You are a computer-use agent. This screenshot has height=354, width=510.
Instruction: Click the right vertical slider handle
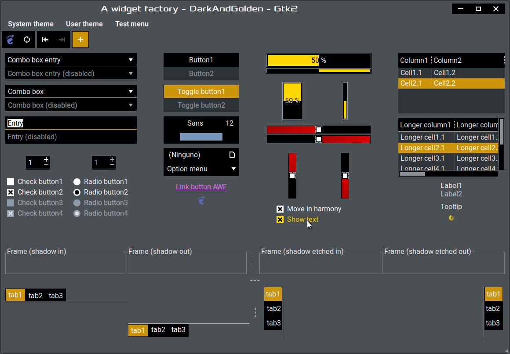tap(345, 176)
